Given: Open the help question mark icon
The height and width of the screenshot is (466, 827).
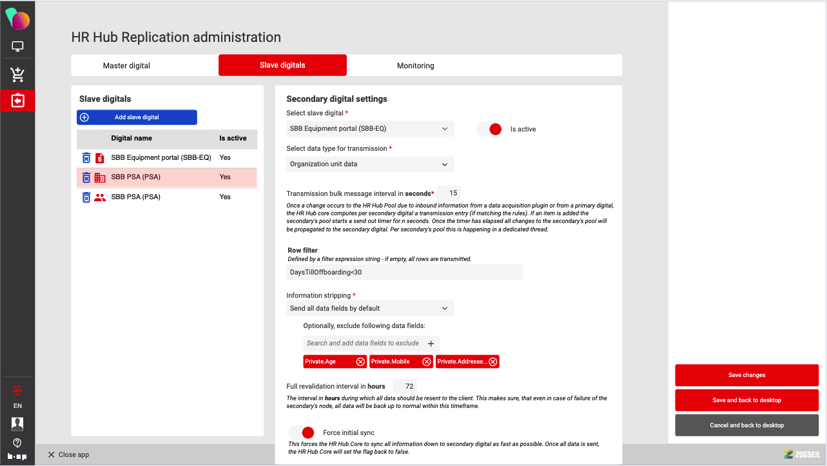Looking at the screenshot, I should click(x=17, y=443).
